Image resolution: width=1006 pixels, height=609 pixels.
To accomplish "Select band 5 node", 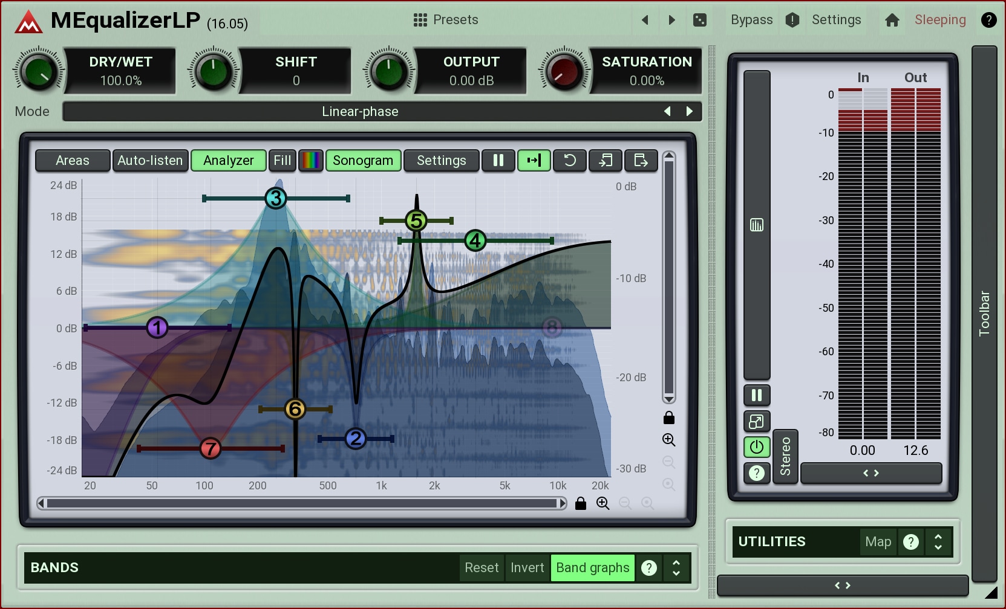I will click(416, 221).
